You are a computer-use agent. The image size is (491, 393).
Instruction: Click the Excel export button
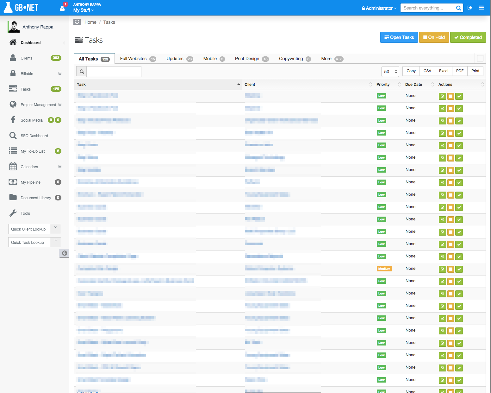click(x=444, y=71)
